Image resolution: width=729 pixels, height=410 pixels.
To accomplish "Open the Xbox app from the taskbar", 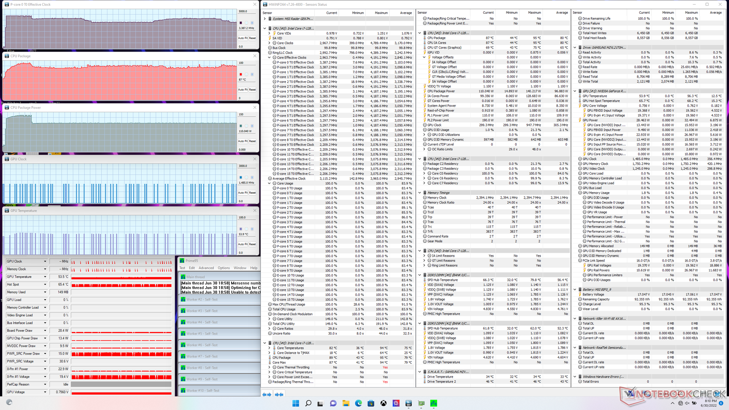I will [383, 403].
